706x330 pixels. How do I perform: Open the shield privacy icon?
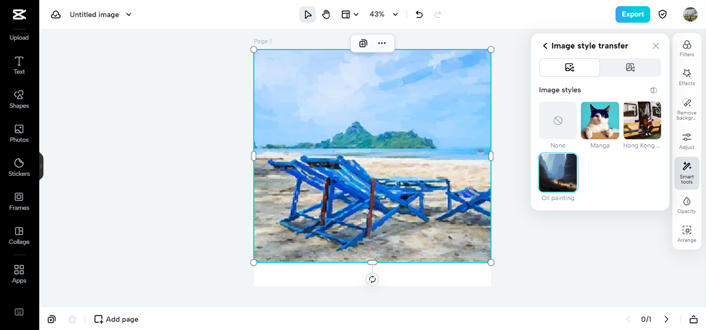click(x=663, y=14)
